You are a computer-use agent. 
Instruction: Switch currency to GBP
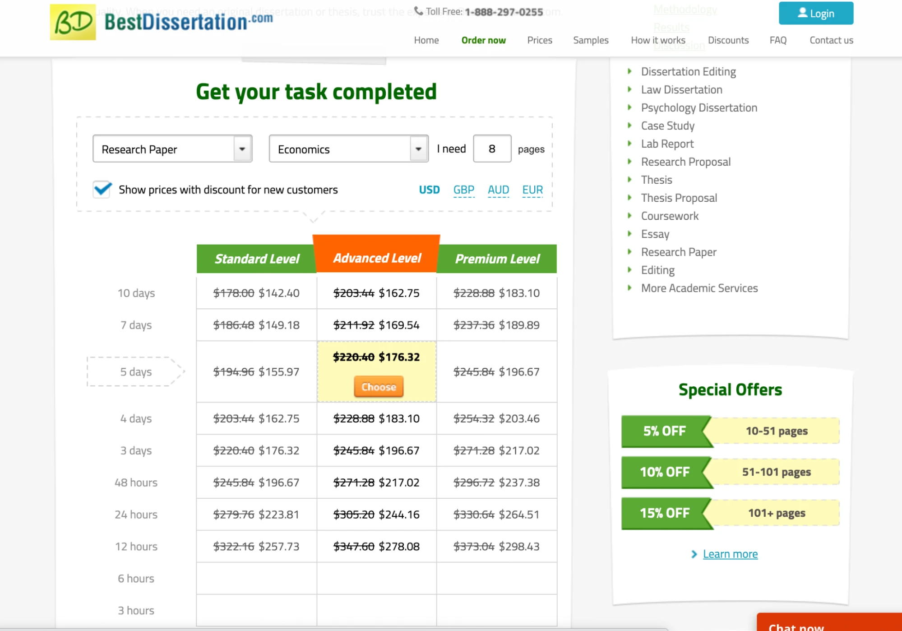[x=464, y=190]
